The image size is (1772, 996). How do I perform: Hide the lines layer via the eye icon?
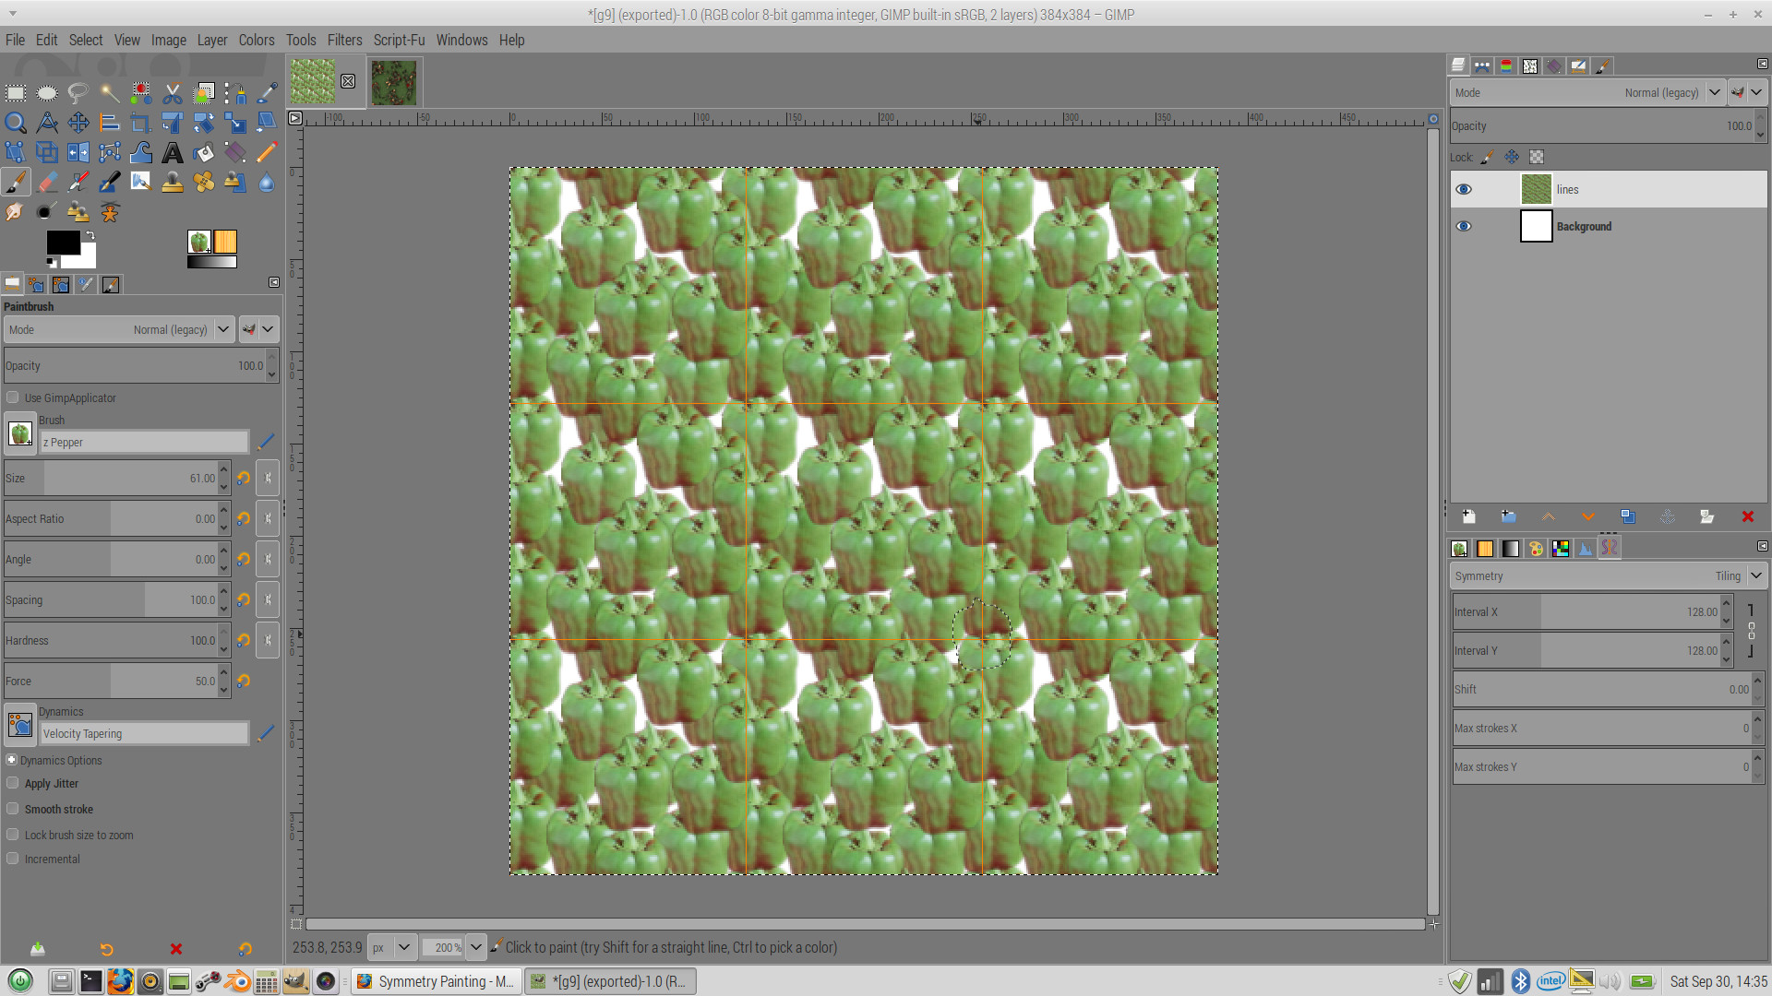(x=1464, y=190)
